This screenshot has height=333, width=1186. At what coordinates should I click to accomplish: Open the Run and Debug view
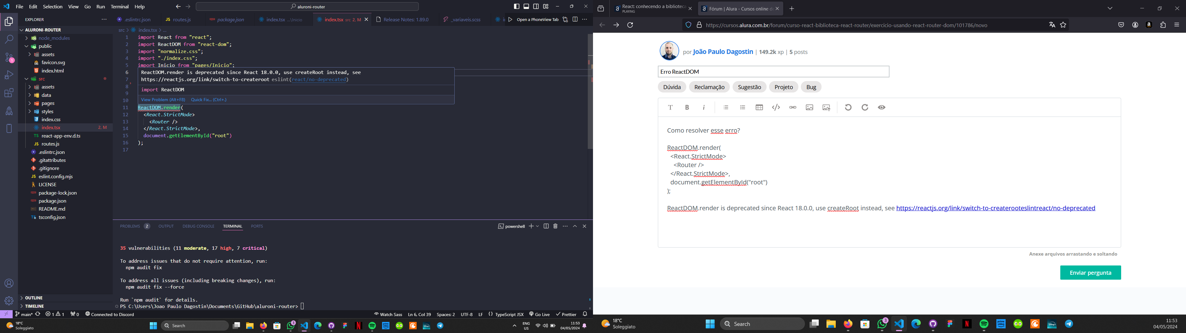point(9,75)
